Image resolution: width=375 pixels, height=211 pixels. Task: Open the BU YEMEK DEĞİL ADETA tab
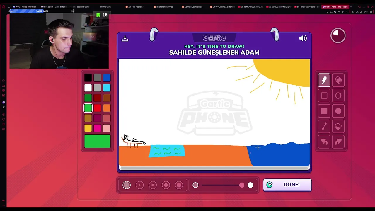click(250, 7)
